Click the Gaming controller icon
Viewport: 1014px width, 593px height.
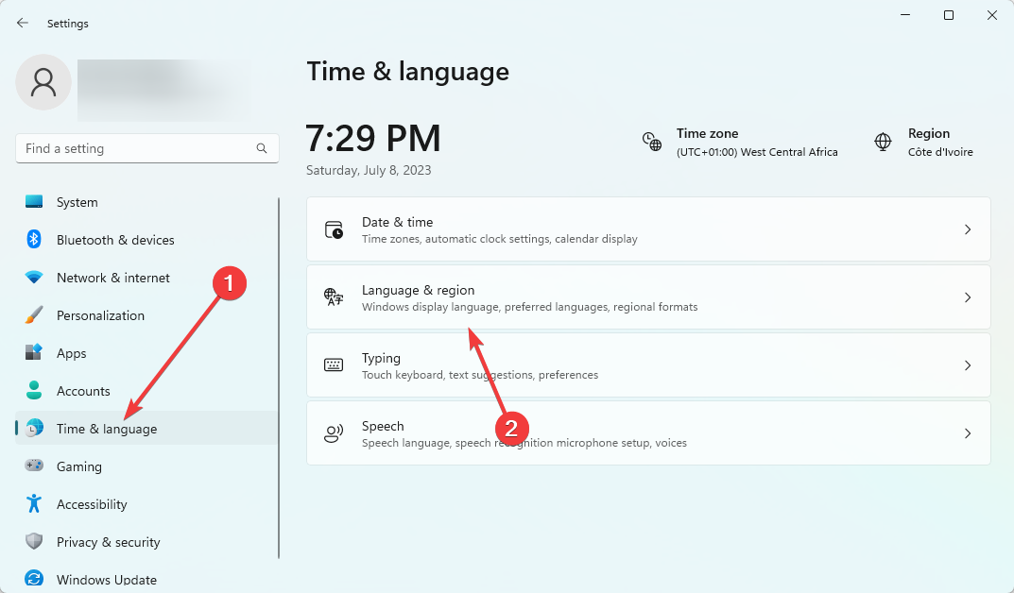[34, 466]
